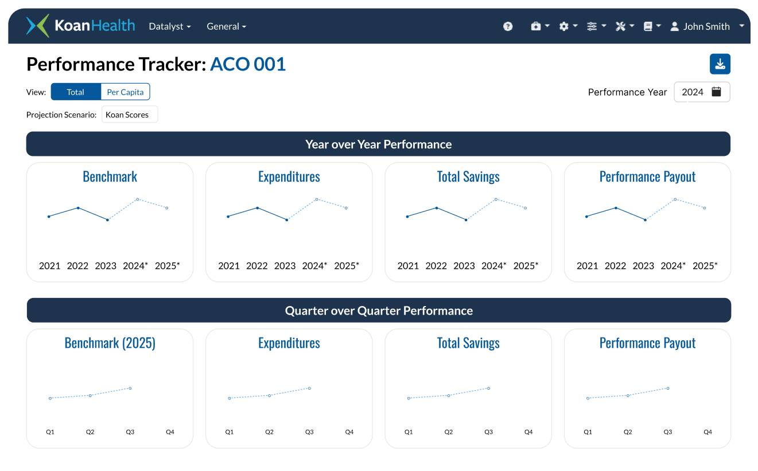Click the filter sliders icon in the navbar

click(592, 26)
